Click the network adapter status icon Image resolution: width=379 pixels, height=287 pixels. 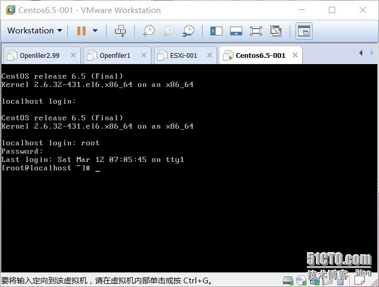pyautogui.click(x=315, y=280)
